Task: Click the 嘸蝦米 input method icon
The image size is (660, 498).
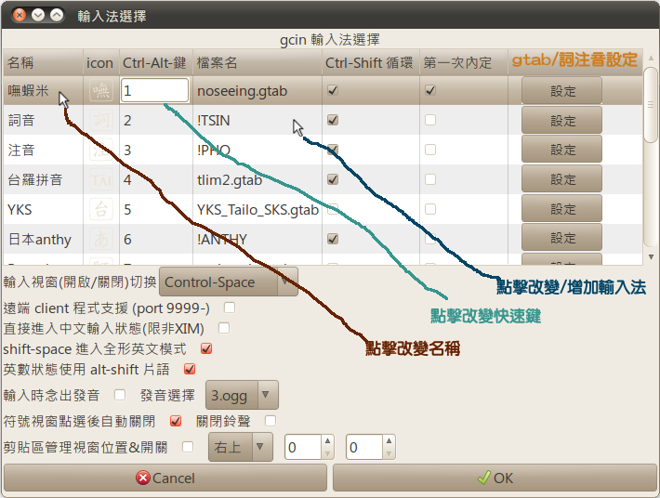Action: [x=100, y=91]
